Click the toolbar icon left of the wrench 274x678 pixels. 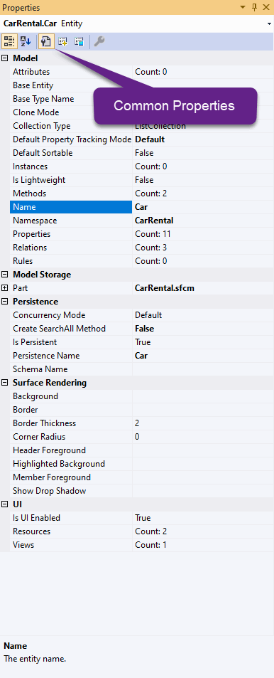79,41
